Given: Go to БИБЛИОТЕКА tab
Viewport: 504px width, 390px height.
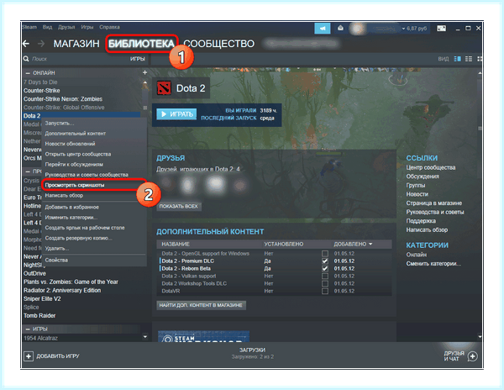Looking at the screenshot, I should point(141,44).
